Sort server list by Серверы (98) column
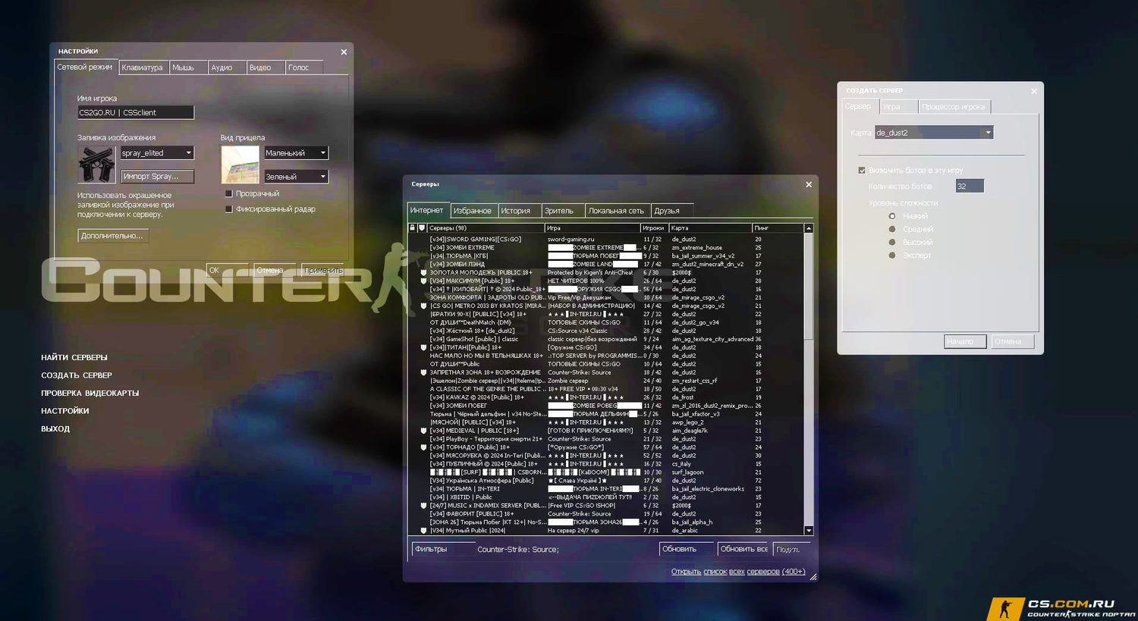1138x621 pixels. pyautogui.click(x=486, y=227)
